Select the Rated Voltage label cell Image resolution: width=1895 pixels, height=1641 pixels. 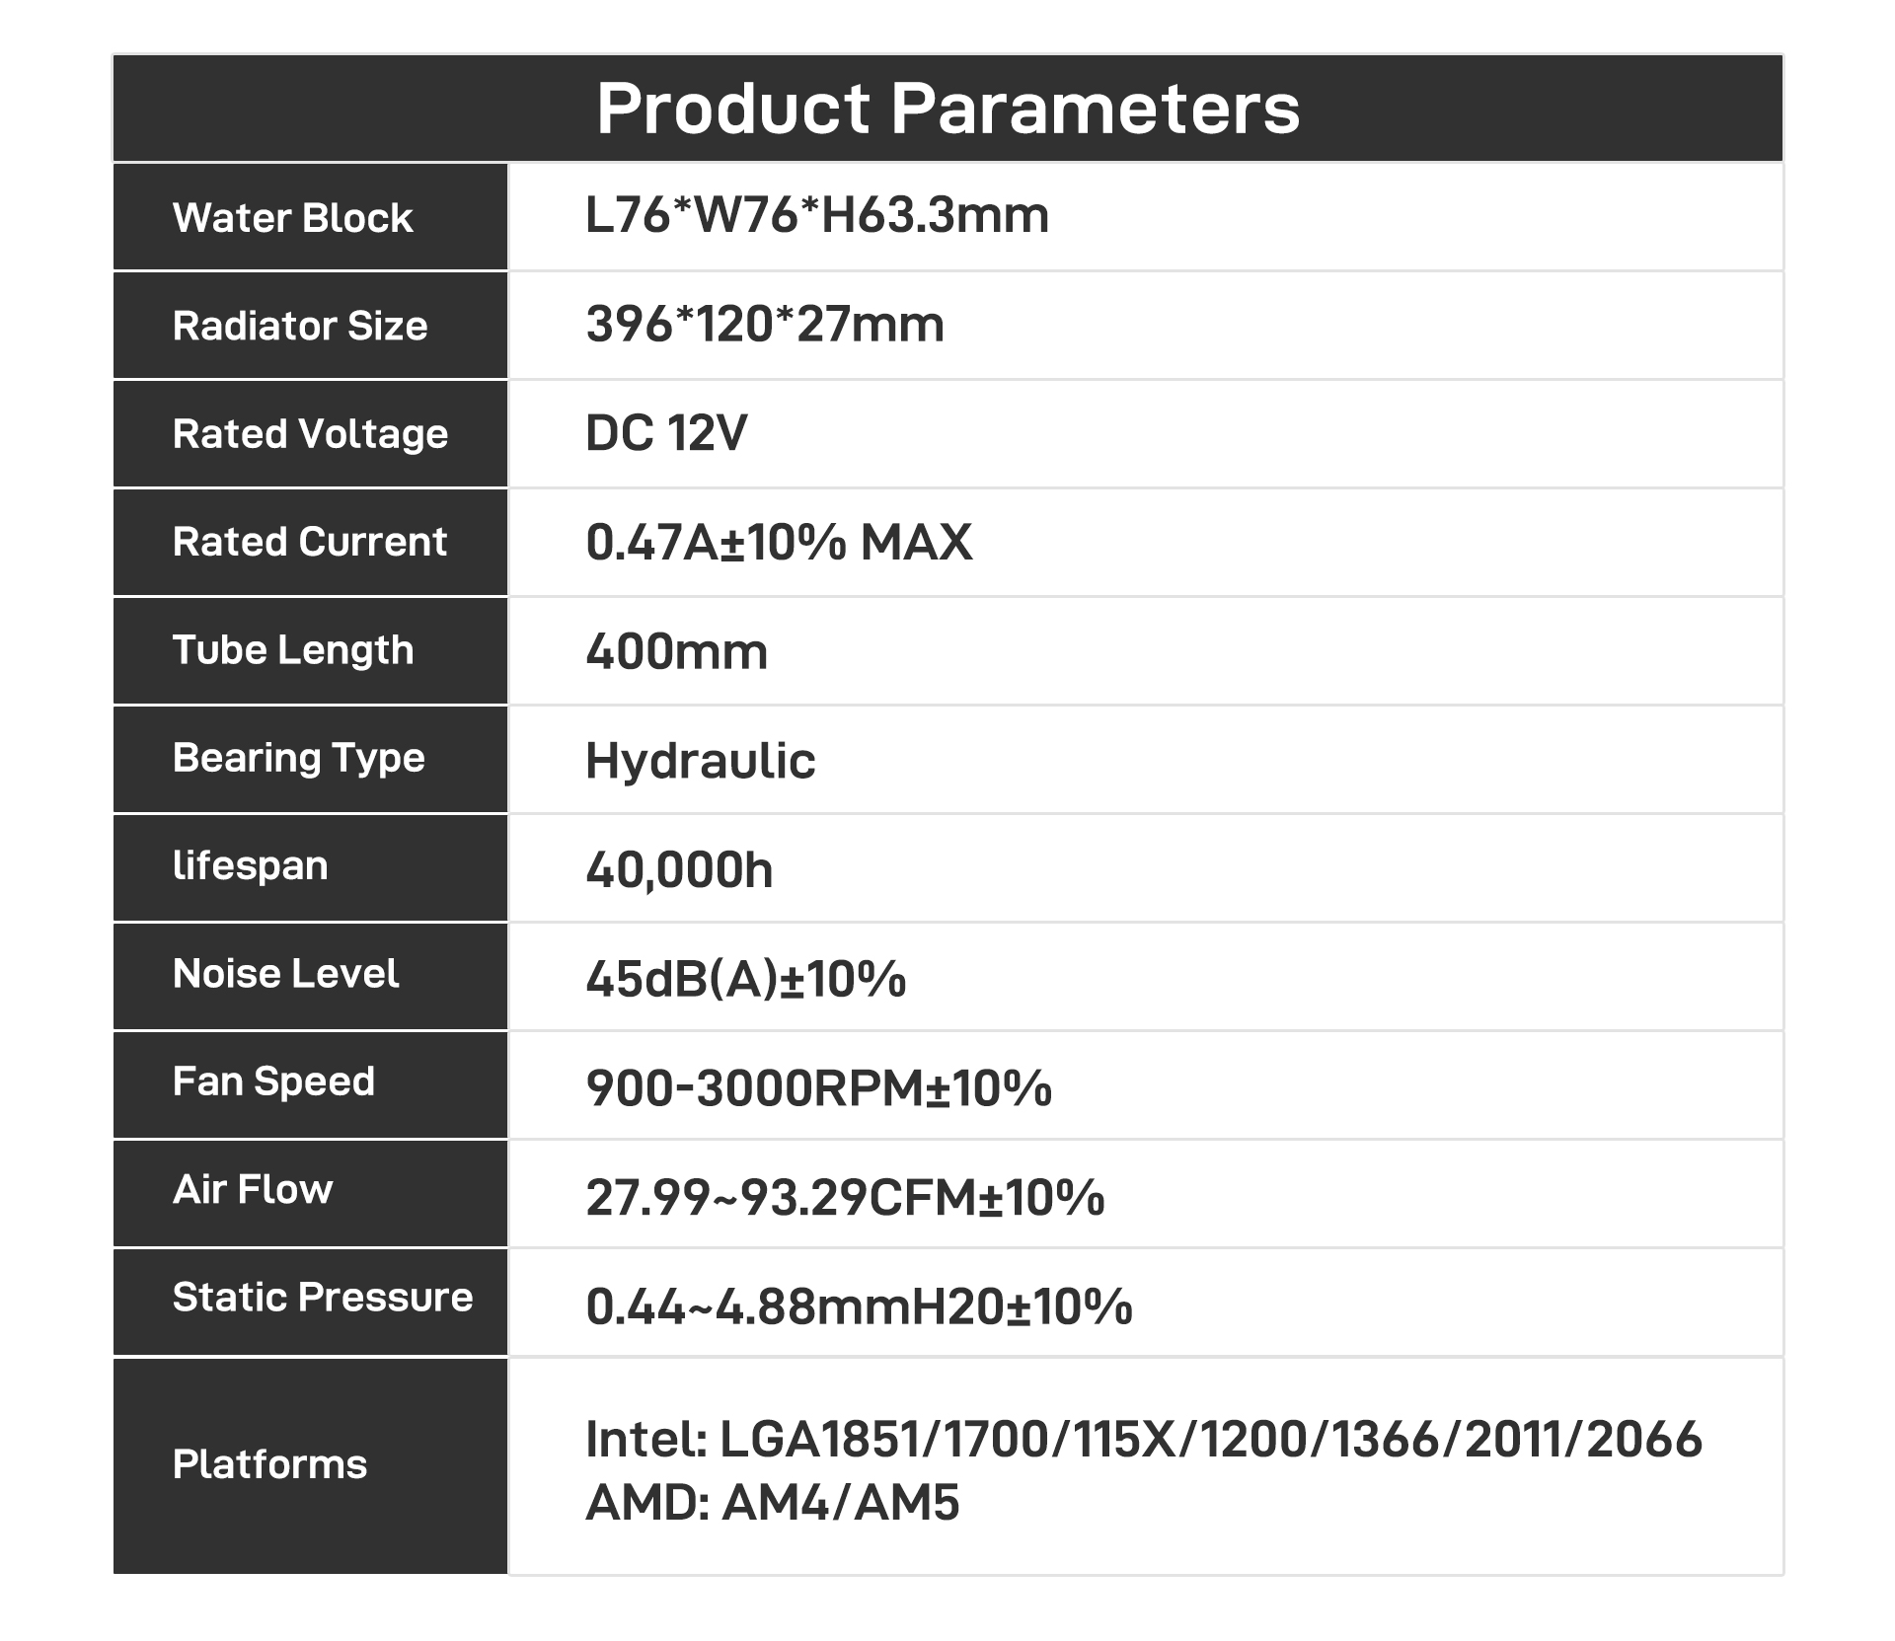coord(310,434)
